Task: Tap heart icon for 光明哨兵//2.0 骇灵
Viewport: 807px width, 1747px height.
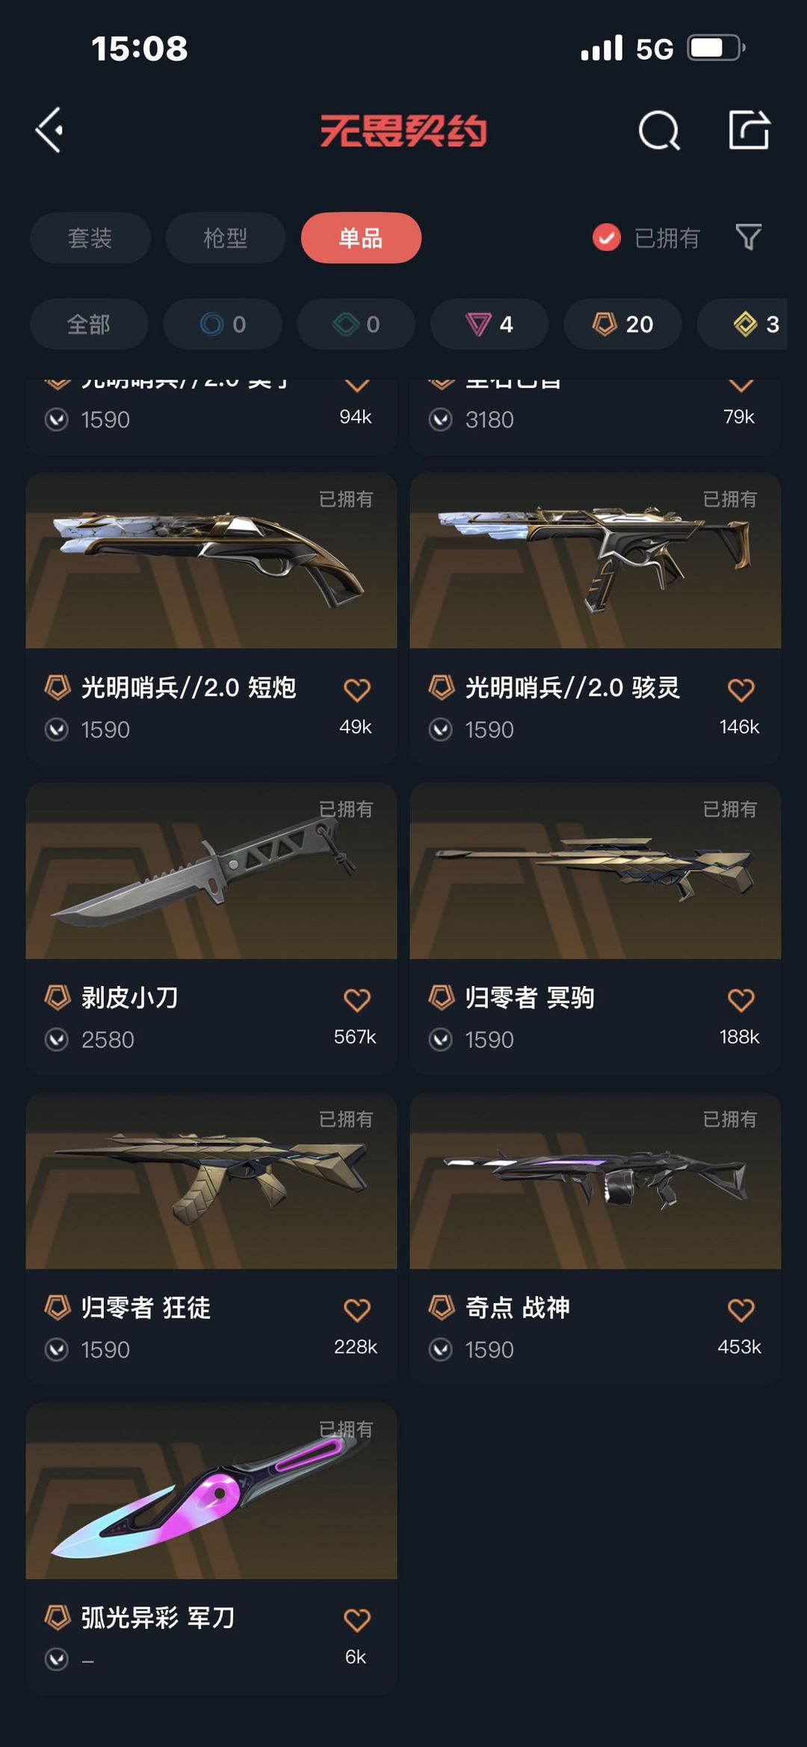Action: pos(741,689)
